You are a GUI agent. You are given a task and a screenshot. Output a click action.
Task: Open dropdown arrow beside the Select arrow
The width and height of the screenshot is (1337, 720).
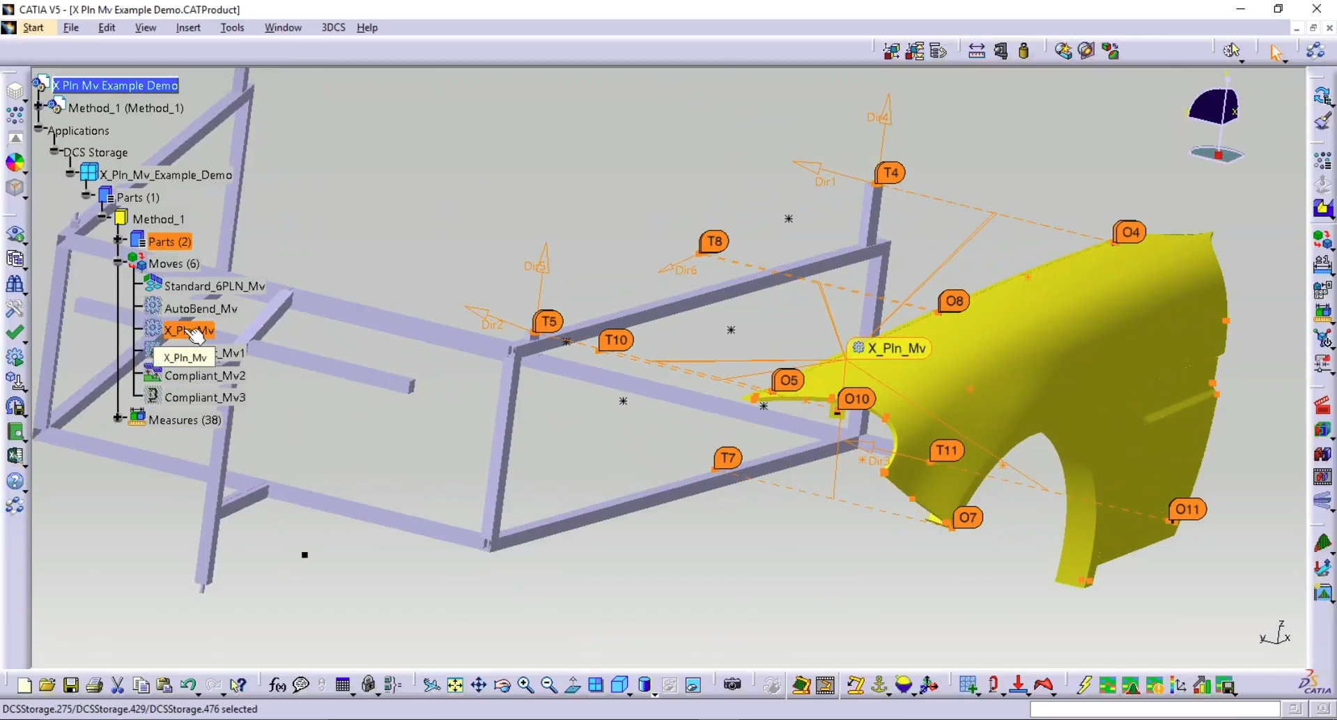pyautogui.click(x=1285, y=61)
